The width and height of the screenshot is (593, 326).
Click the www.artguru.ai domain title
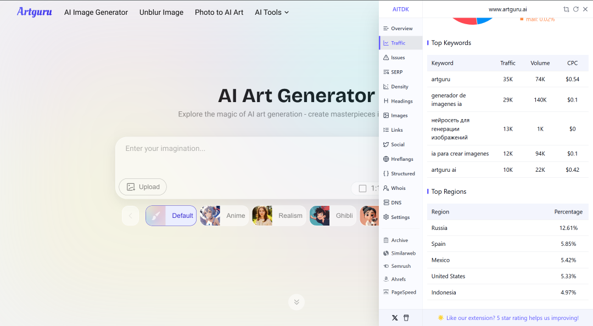coord(507,9)
